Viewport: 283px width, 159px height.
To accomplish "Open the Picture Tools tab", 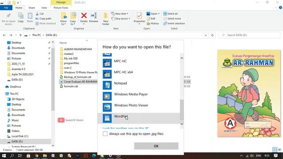I will tap(61, 8).
